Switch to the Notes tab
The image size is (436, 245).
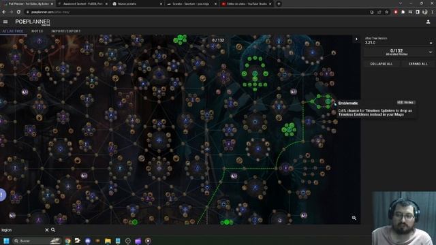37,31
